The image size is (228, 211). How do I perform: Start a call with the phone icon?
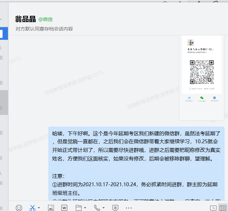97,208
